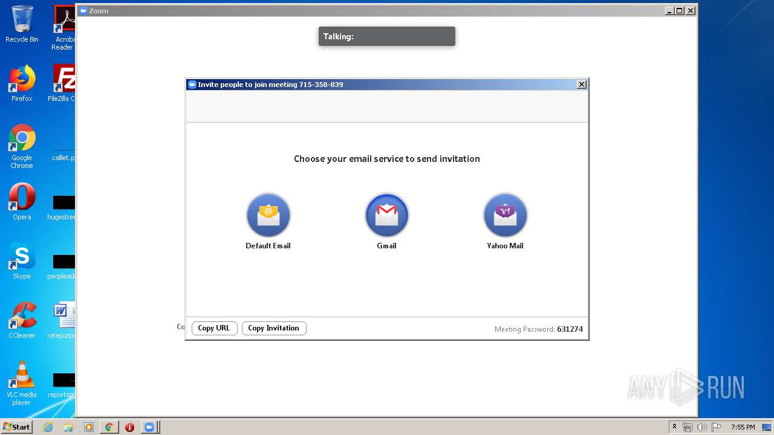Click the Gmail label
Viewport: 774px width, 435px height.
(387, 246)
